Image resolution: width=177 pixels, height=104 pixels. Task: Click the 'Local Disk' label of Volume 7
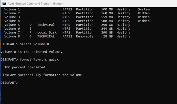[47, 32]
